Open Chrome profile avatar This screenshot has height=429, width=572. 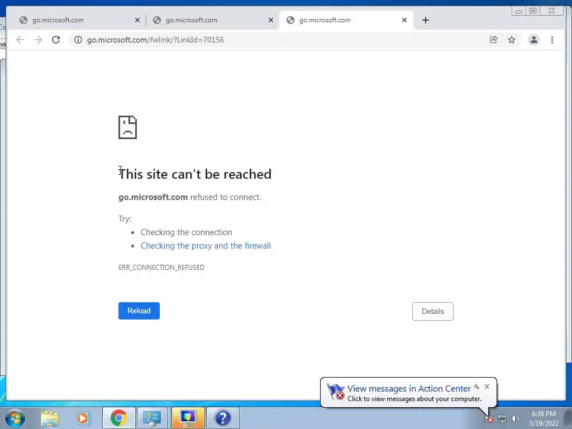tap(533, 40)
